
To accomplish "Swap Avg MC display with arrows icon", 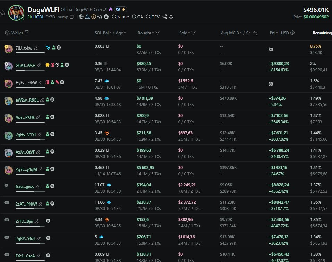I will 255,33.
